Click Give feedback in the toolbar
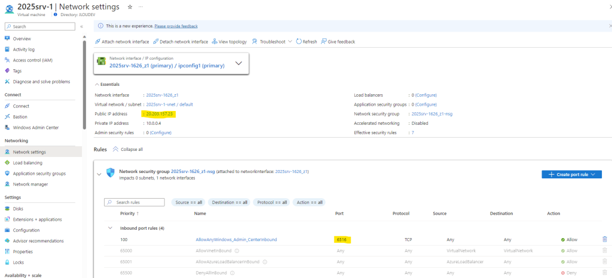 pos(338,42)
